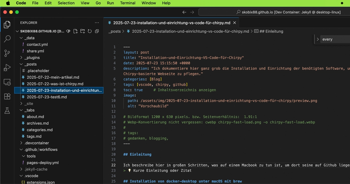Collapse all folders in Explorer
Screen dimensions: 350x184
click(97, 31)
